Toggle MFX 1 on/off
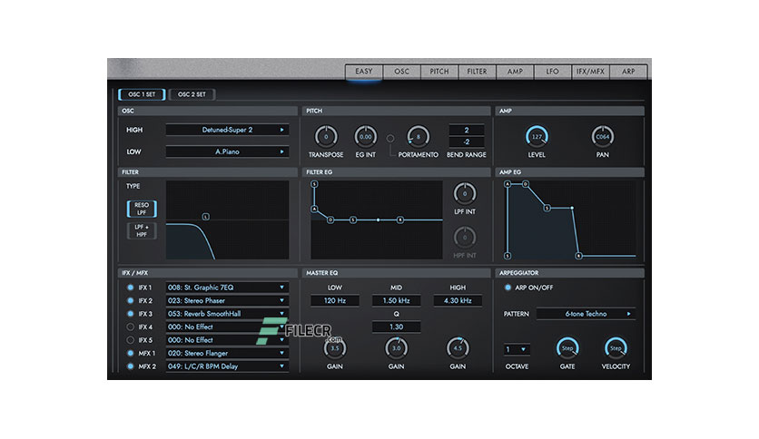The image size is (759, 439). click(x=130, y=354)
